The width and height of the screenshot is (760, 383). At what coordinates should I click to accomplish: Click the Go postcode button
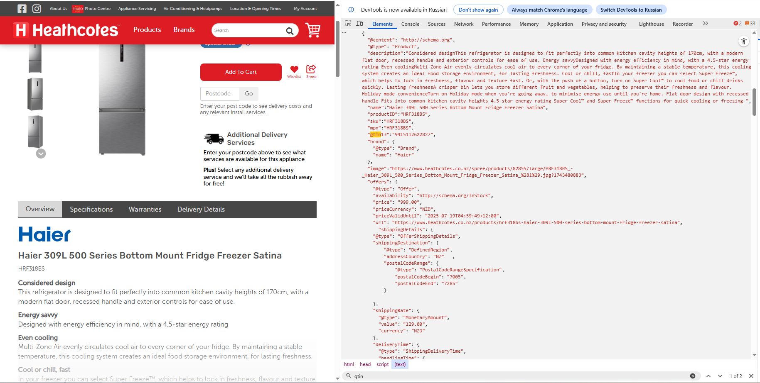pyautogui.click(x=249, y=94)
